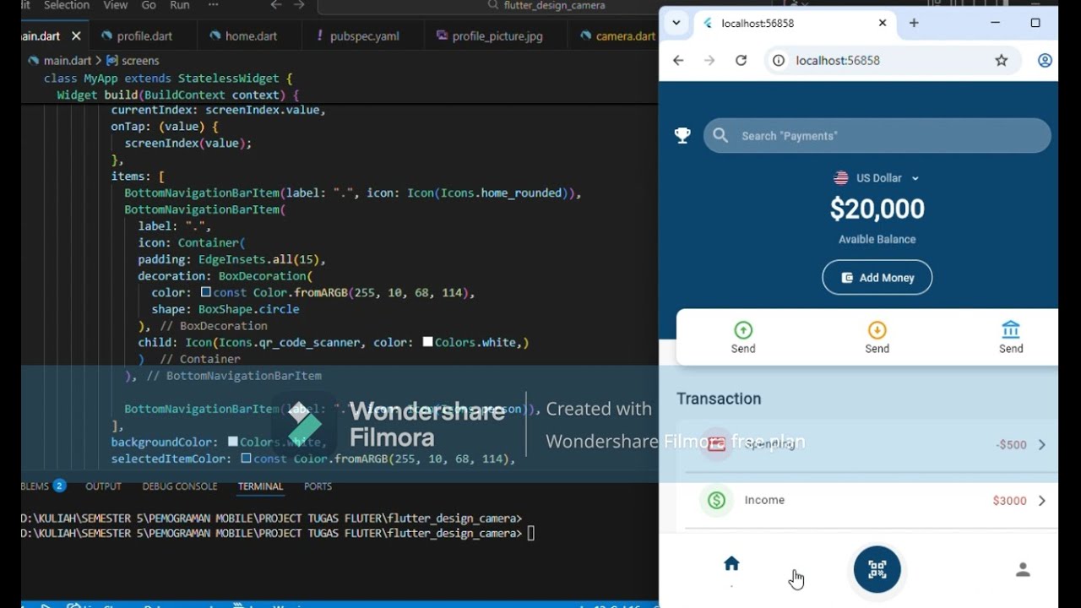Click the green up-arrow Send icon

[743, 330]
